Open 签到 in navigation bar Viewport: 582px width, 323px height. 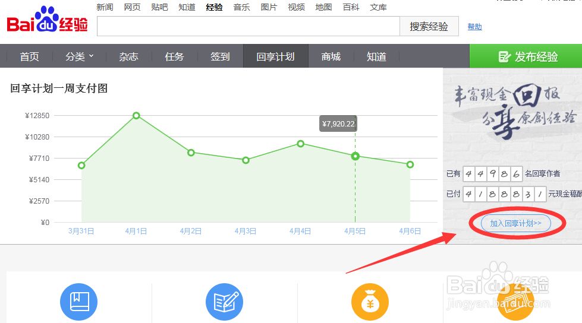pyautogui.click(x=220, y=57)
